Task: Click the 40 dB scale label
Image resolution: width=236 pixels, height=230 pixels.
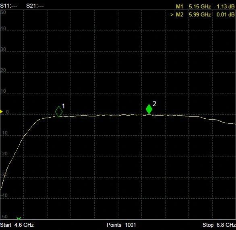Action: click(3, 28)
